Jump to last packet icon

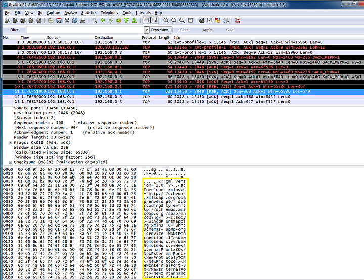[x=134, y=20]
